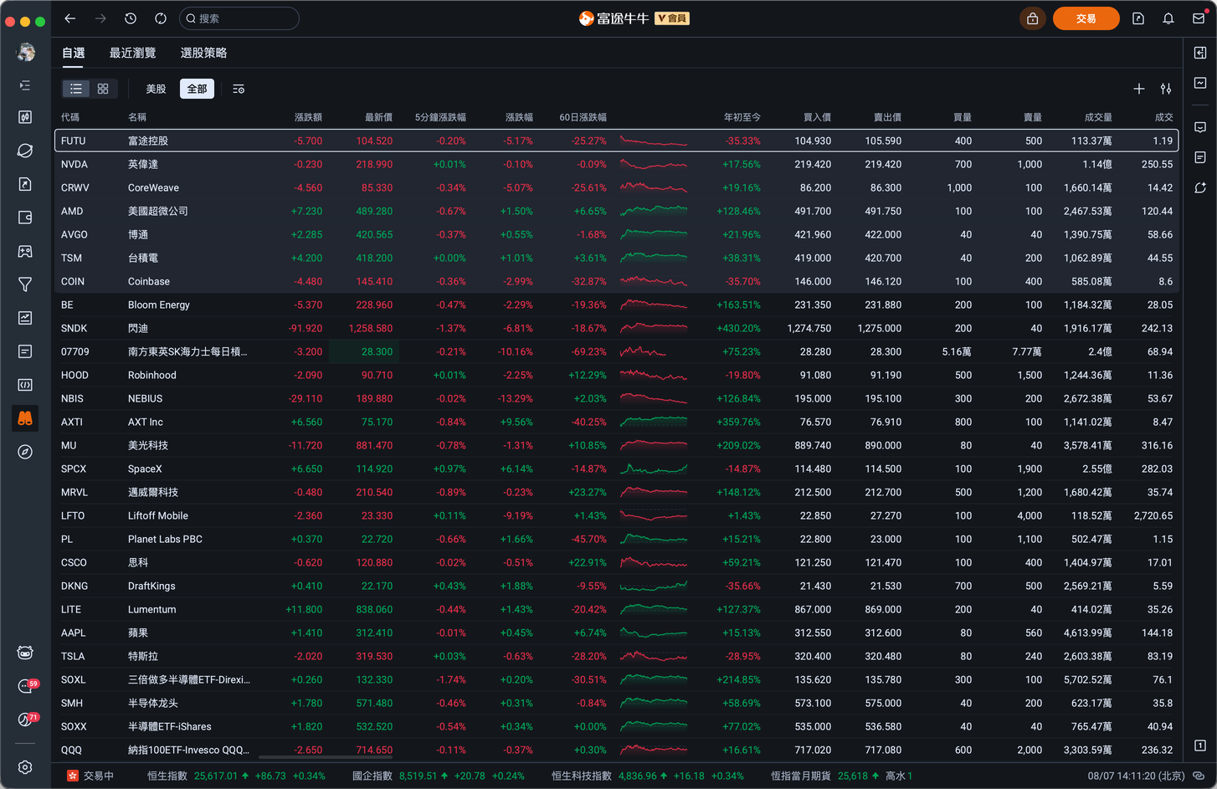This screenshot has height=789, width=1217.
Task: Sort by 最新價 column header
Action: [x=378, y=117]
